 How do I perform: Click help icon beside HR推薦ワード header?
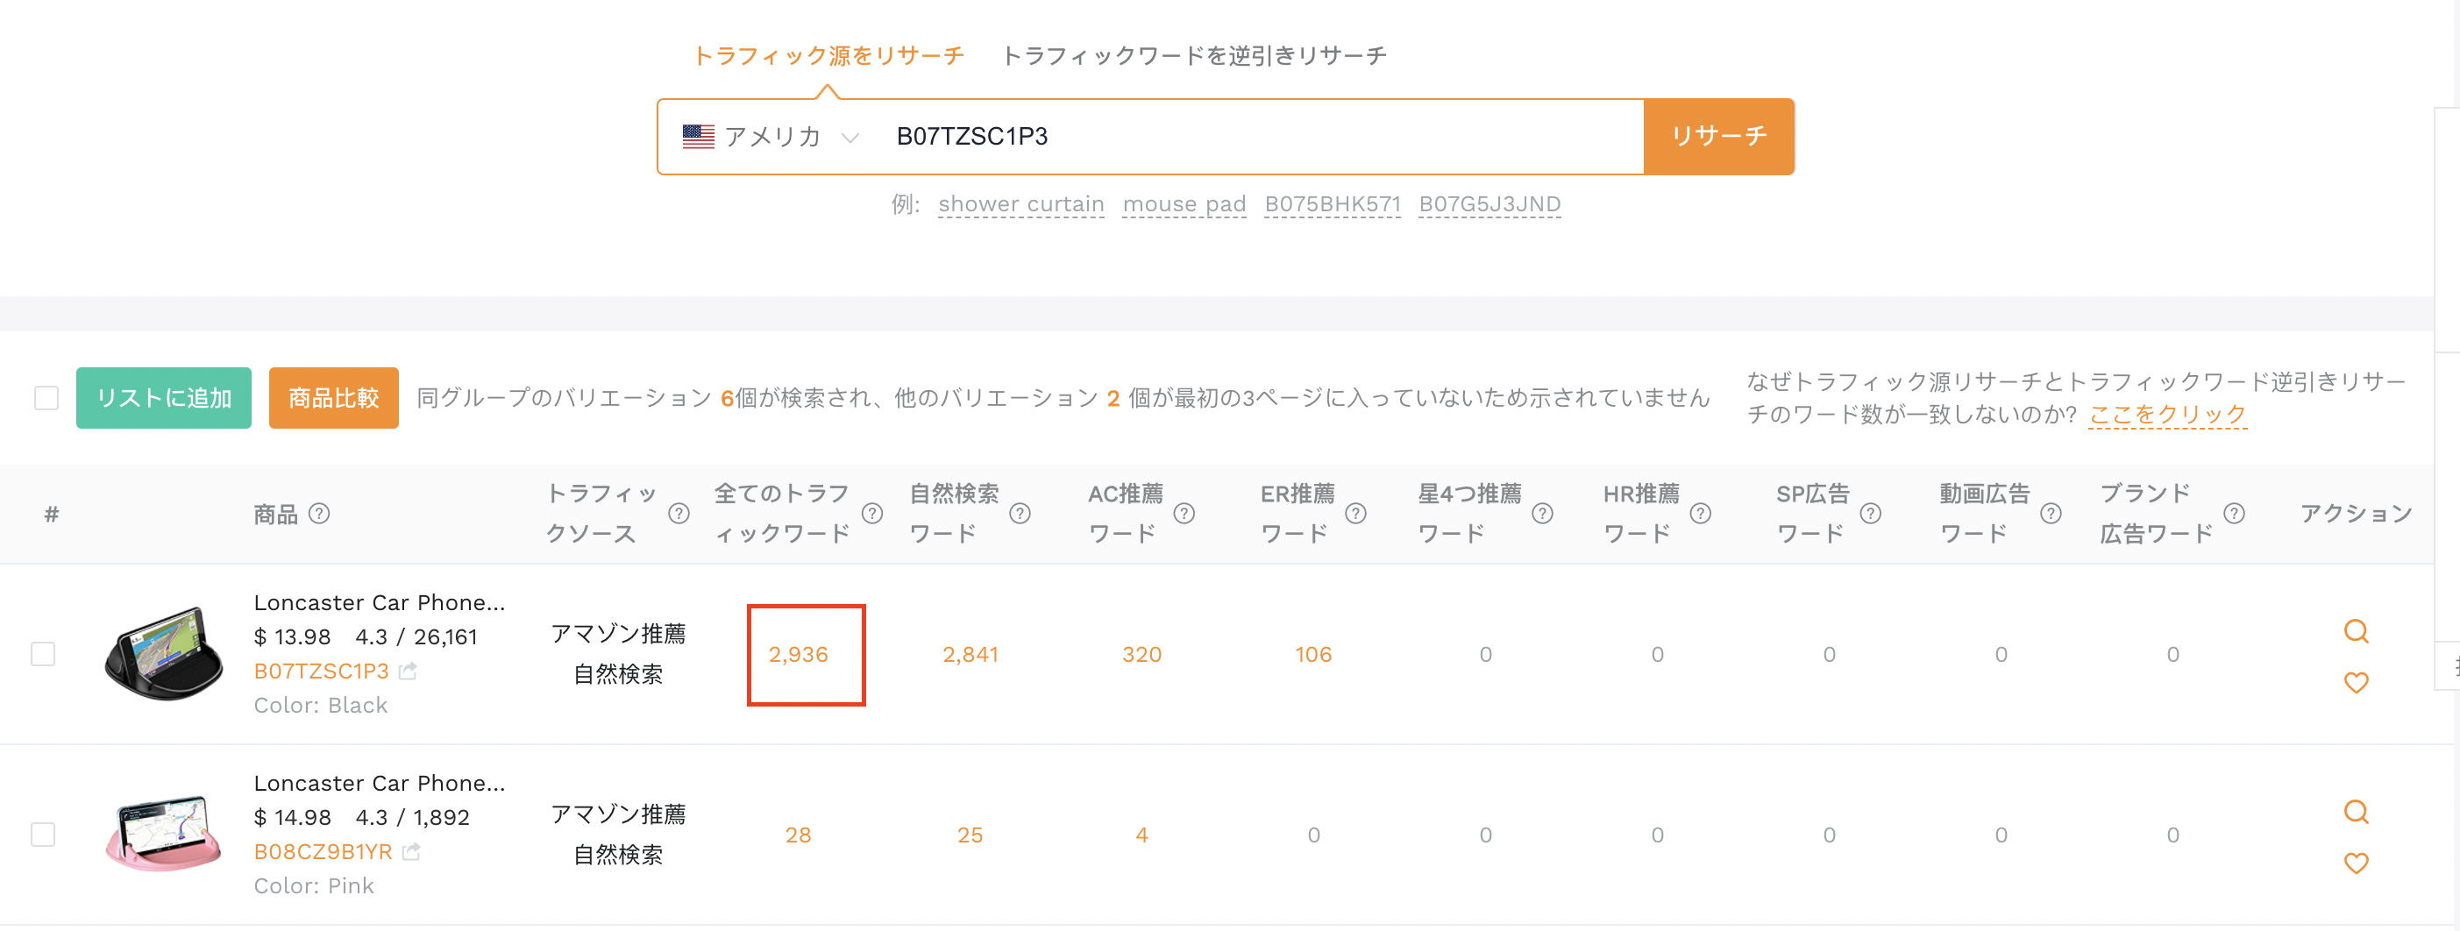(x=1700, y=514)
